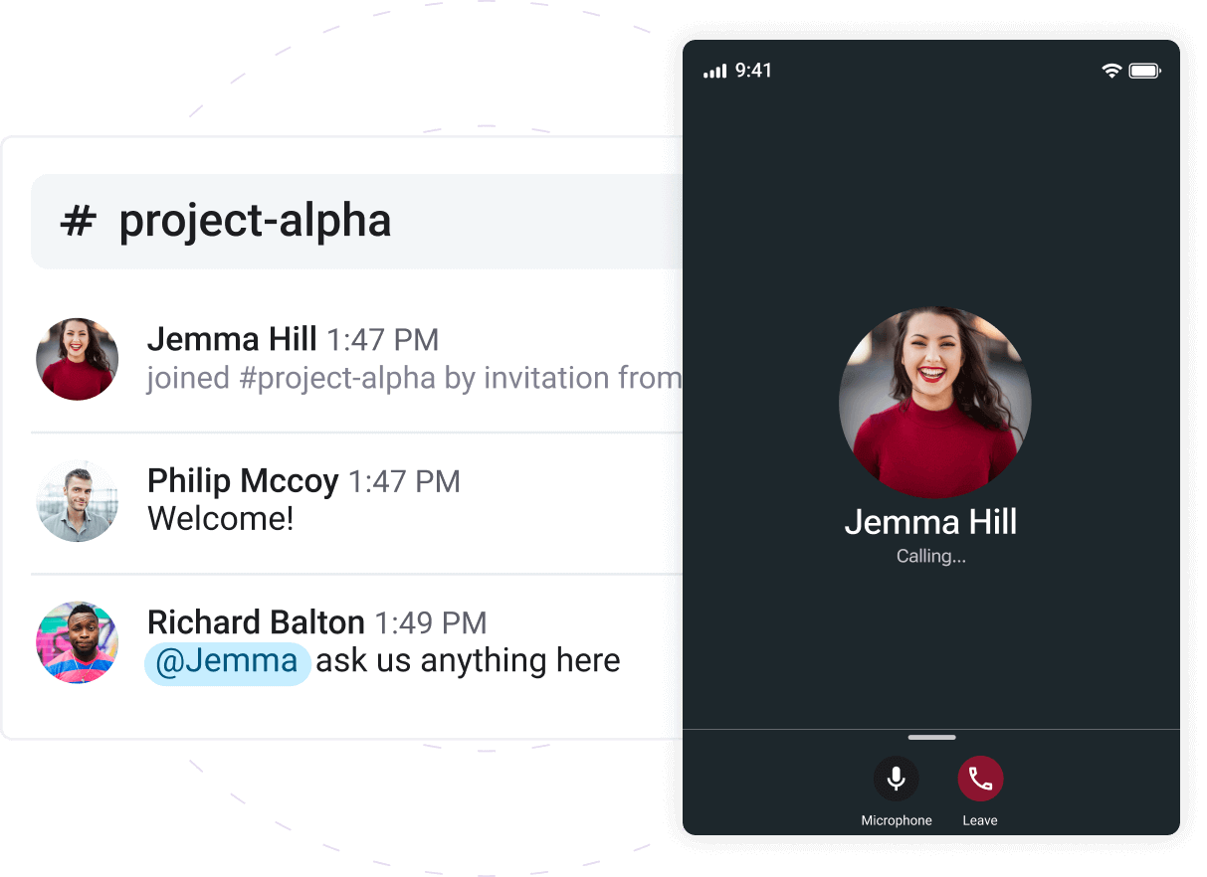
Task: Click the Microphone label under the mic button
Action: click(x=897, y=820)
